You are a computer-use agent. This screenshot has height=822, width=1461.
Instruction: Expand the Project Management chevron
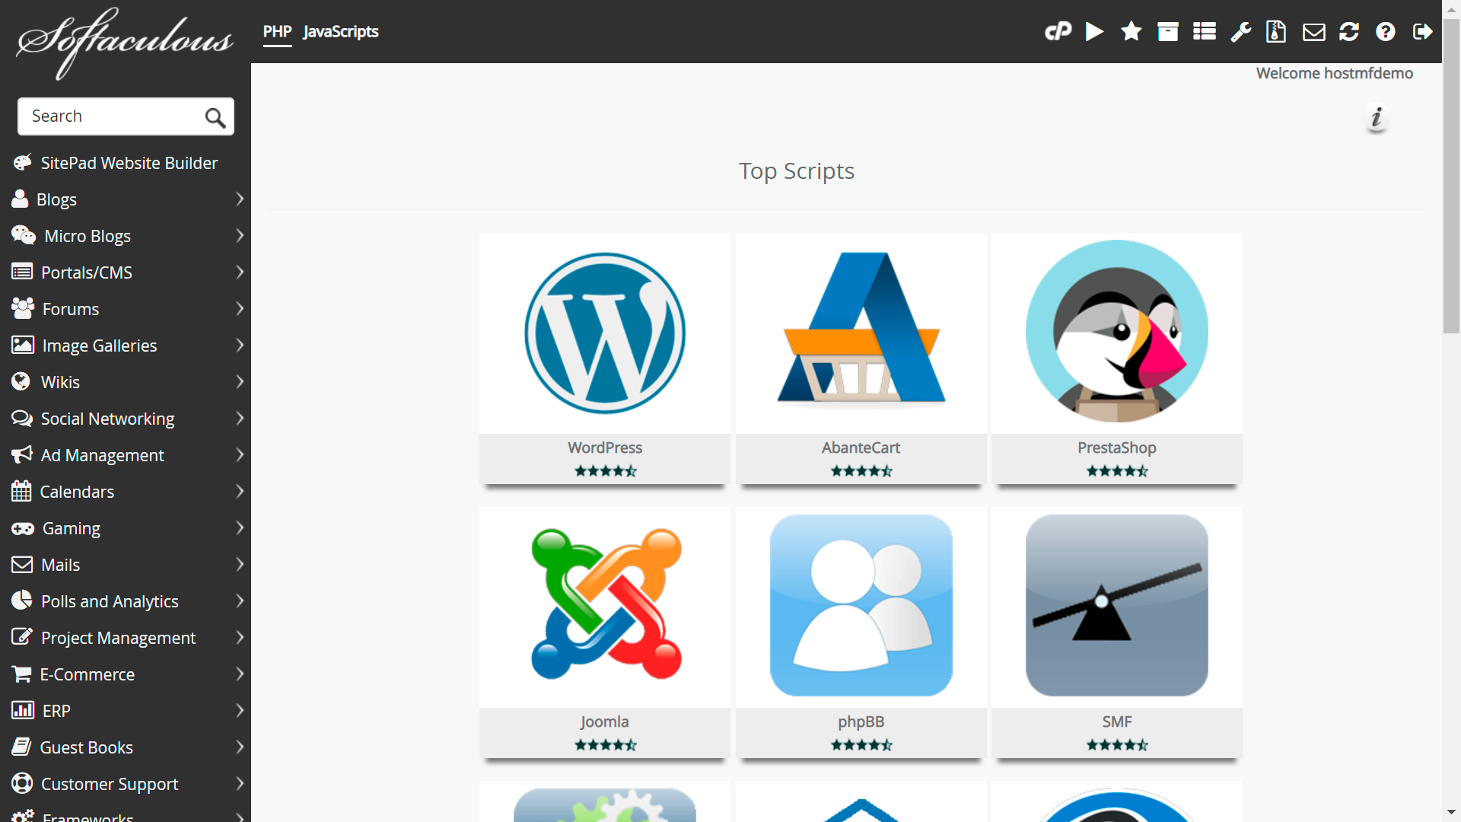click(240, 637)
